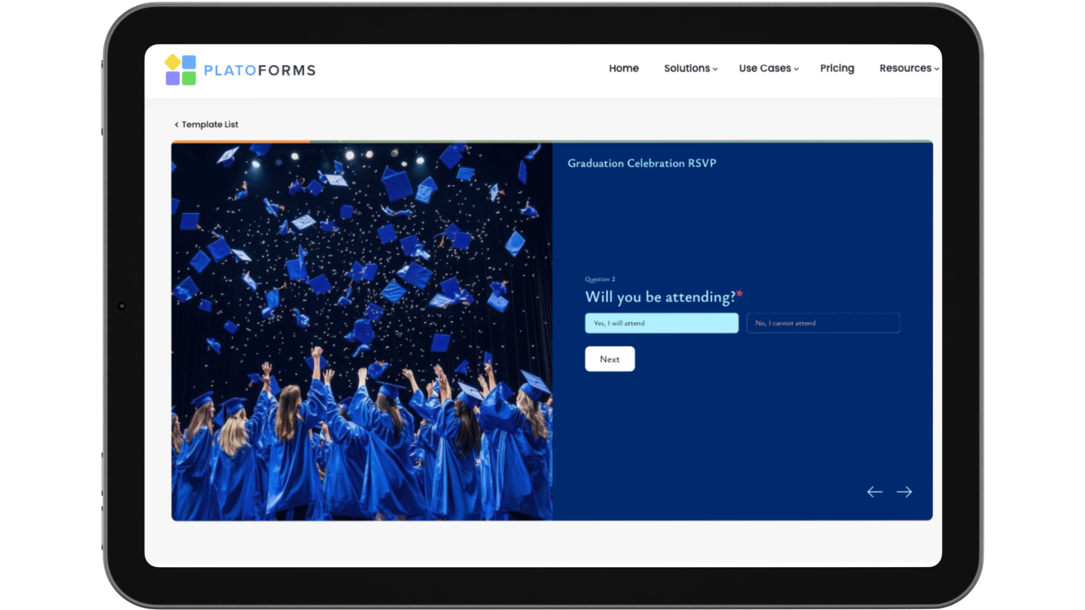Click the back chevron beside Template List
Screen dimensions: 1085x610
(x=176, y=125)
